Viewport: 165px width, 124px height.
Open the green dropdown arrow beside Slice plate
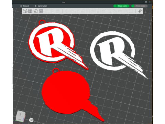point(115,6)
